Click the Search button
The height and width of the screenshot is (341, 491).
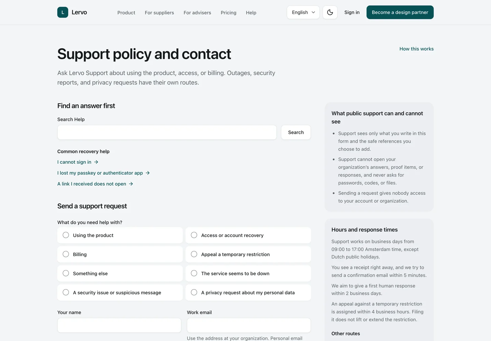[296, 132]
